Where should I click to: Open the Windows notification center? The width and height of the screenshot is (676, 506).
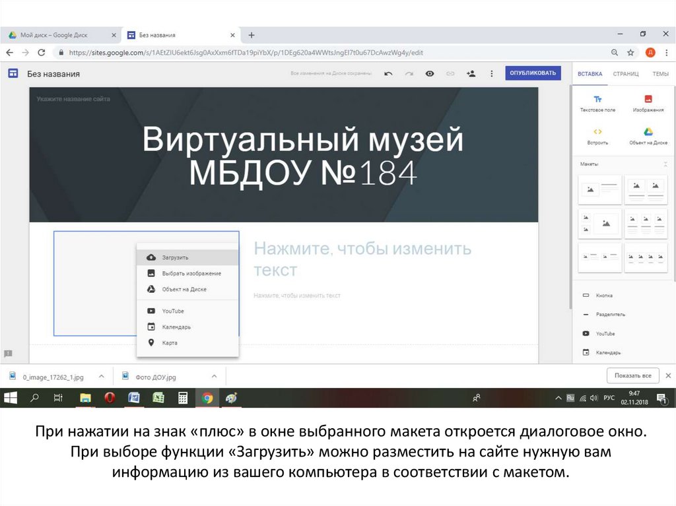click(661, 398)
